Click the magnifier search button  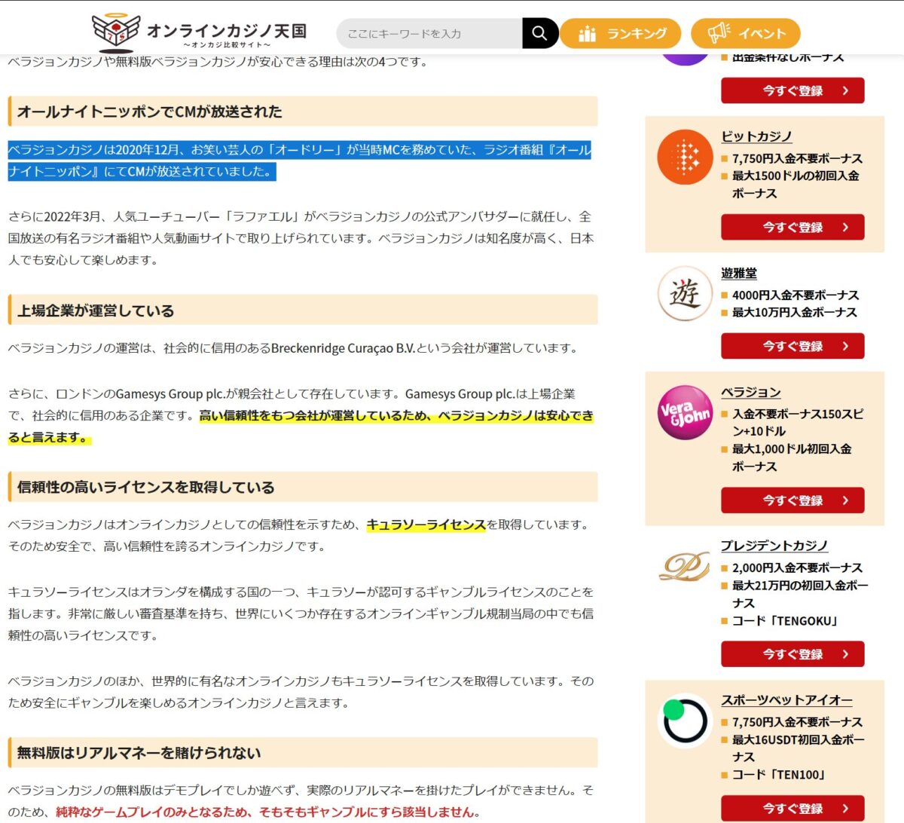coord(539,33)
